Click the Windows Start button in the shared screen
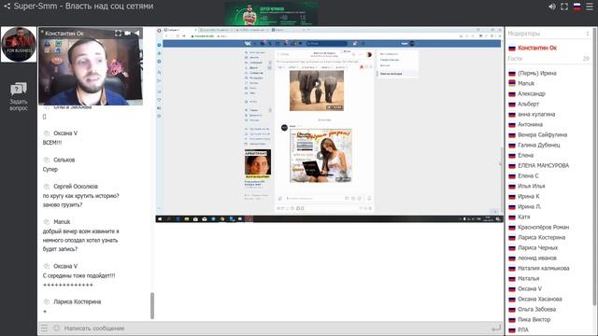This screenshot has height=336, width=598. [x=160, y=219]
